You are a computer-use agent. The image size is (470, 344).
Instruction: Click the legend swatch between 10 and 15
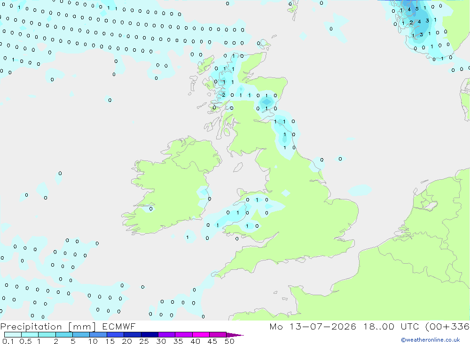click(98, 335)
